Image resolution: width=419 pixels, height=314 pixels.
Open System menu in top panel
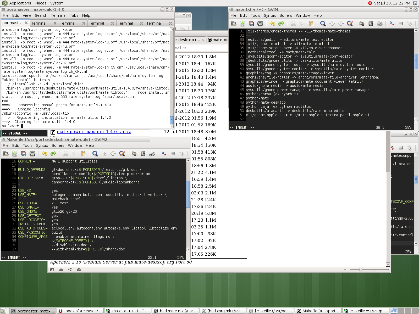coord(57,3)
